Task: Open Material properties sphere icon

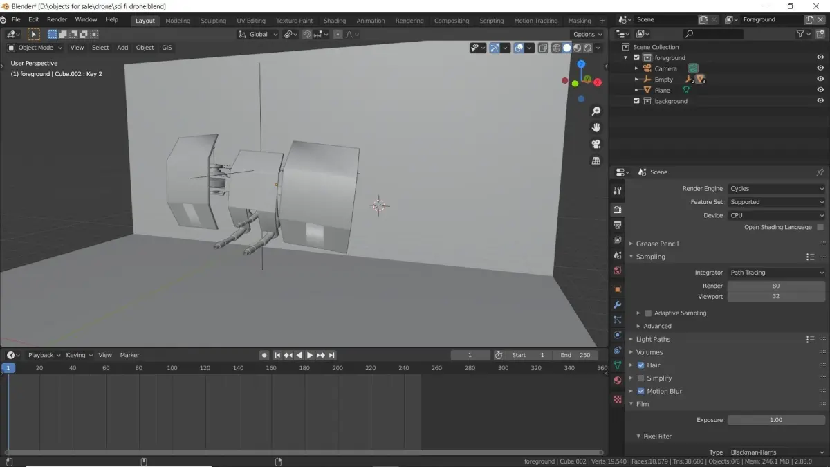Action: (x=618, y=380)
